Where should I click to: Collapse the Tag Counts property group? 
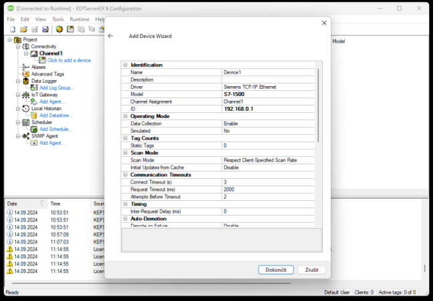126,138
